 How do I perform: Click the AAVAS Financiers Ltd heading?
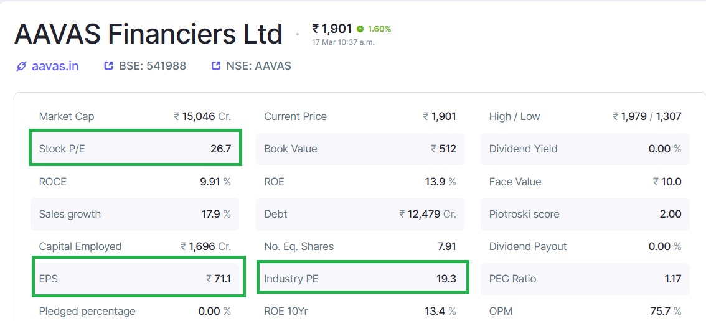click(148, 34)
